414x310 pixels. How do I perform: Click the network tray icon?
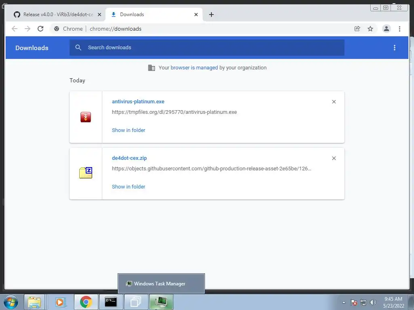pyautogui.click(x=363, y=302)
